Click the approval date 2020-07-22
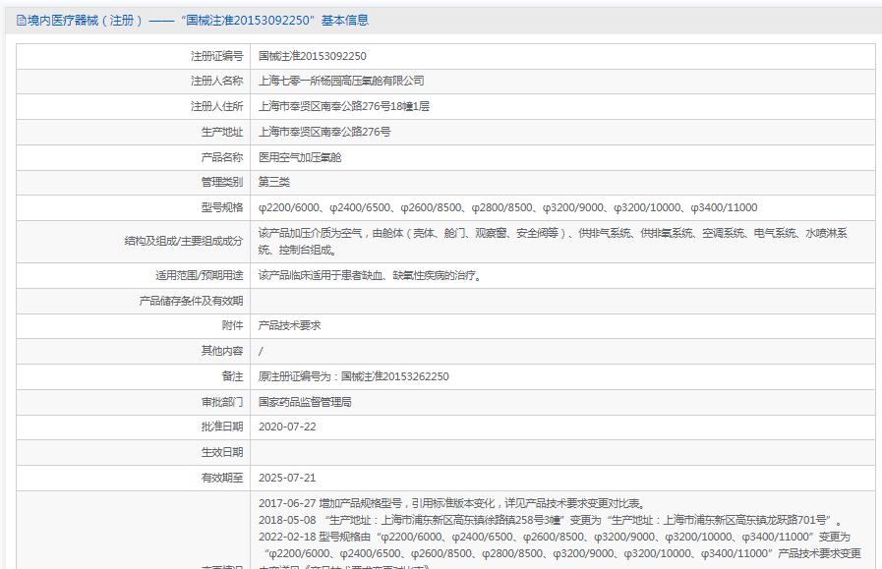Image resolution: width=882 pixels, height=569 pixels. pos(287,427)
